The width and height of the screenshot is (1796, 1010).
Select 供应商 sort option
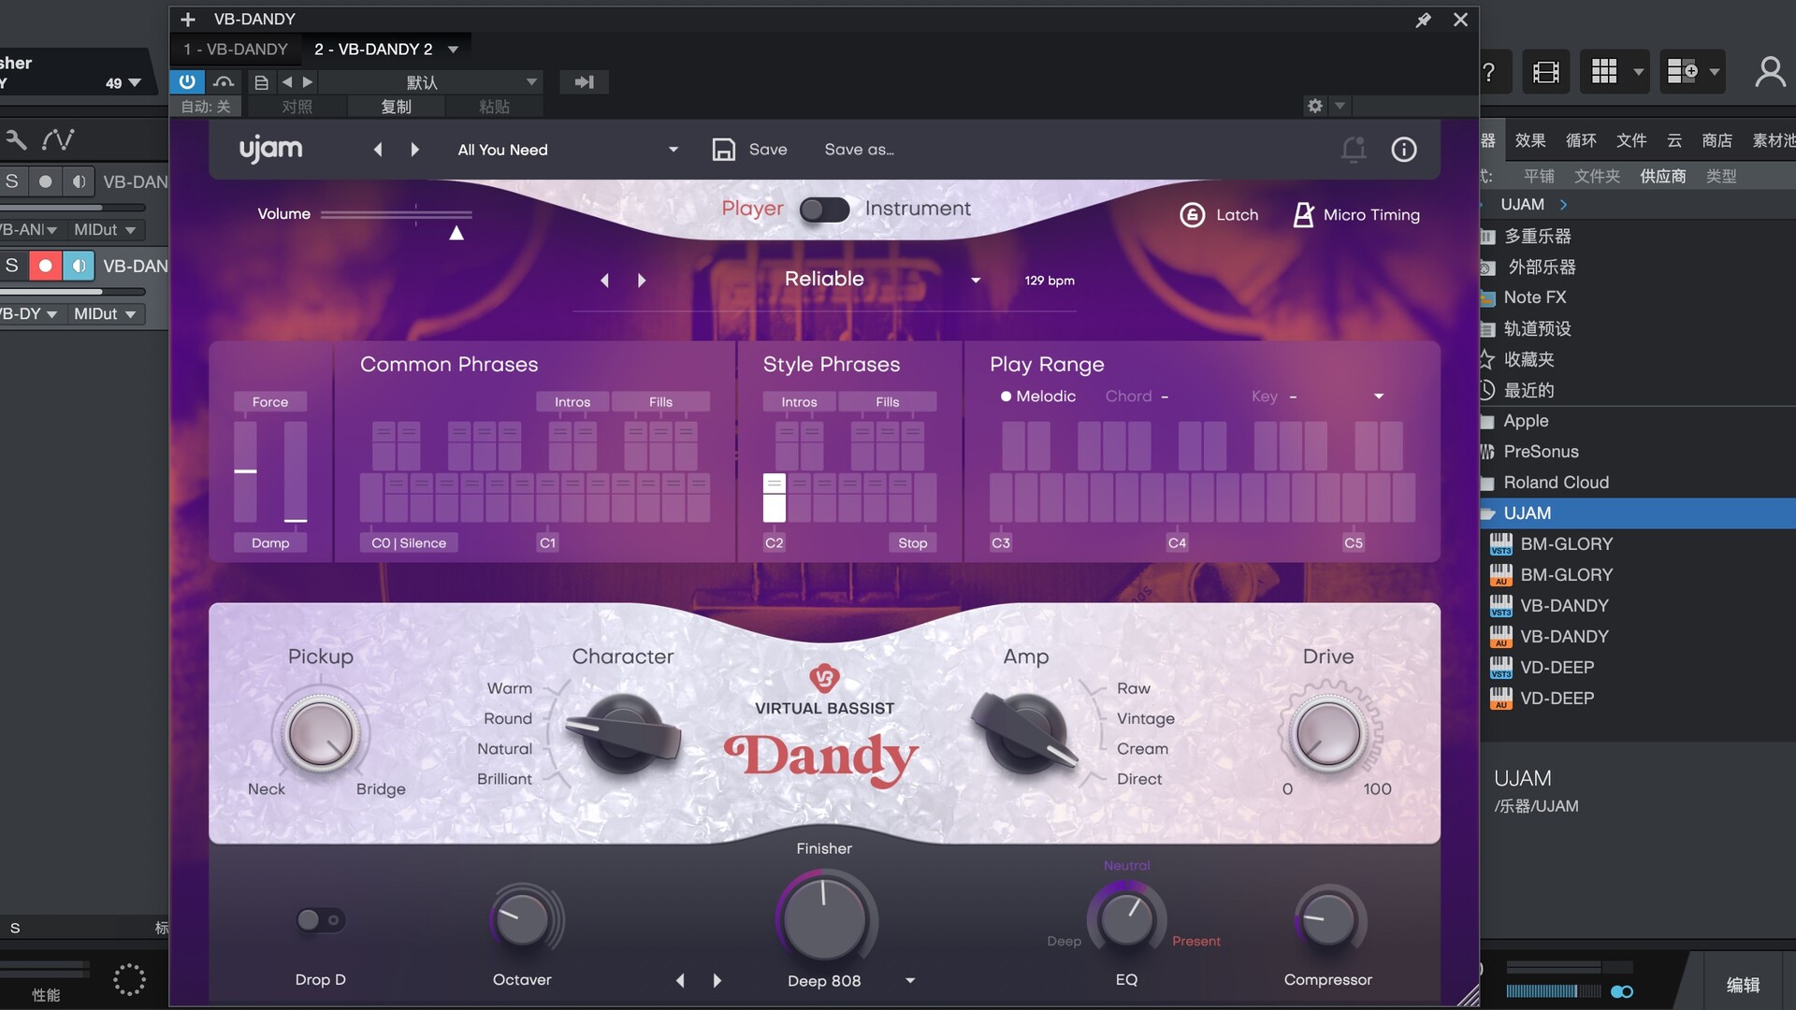[1662, 176]
